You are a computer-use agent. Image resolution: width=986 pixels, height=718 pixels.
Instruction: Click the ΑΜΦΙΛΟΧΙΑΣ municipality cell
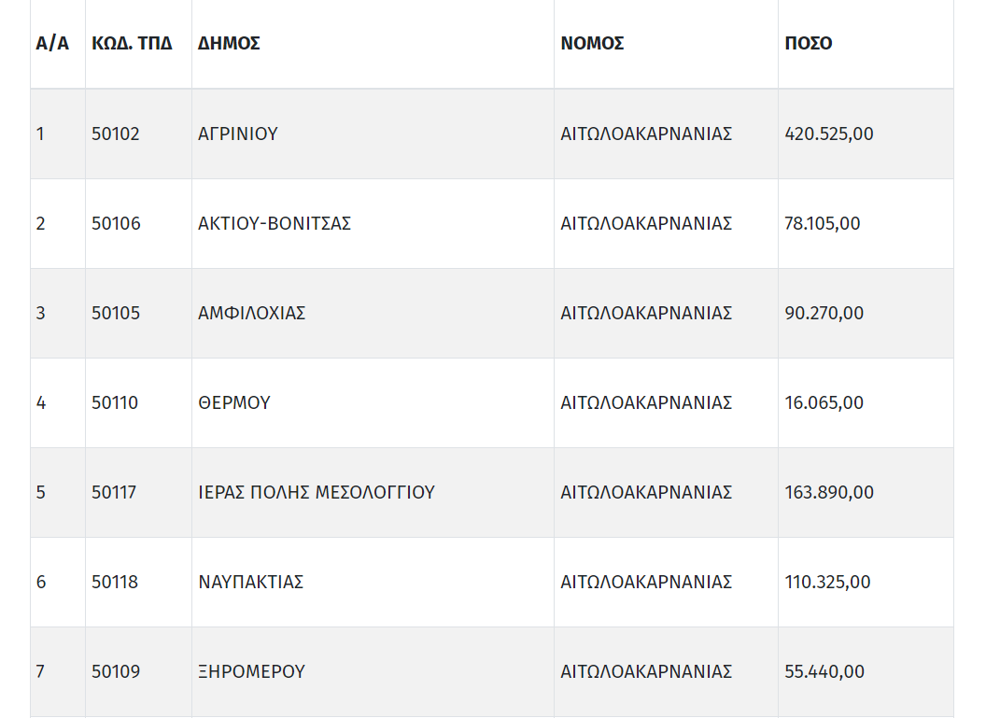point(251,313)
